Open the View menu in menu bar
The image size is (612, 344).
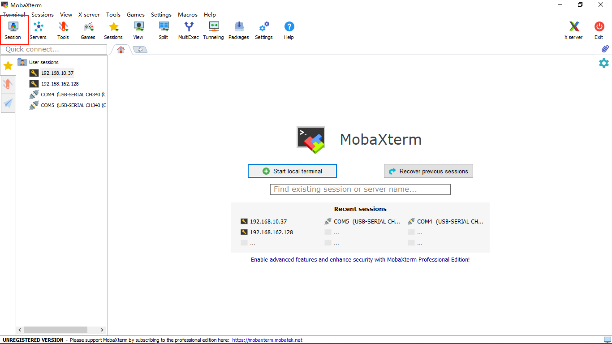(66, 15)
